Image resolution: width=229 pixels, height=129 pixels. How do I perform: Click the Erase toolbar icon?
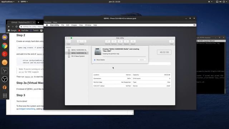(120, 42)
